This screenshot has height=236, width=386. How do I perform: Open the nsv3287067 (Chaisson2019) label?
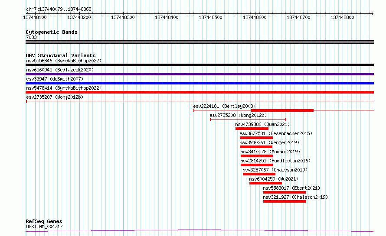tap(275, 170)
